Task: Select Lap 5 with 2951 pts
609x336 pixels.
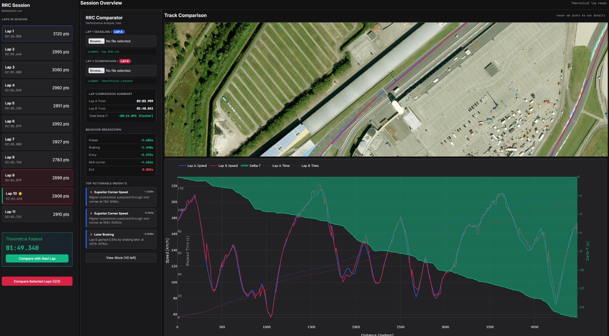Action: point(37,106)
